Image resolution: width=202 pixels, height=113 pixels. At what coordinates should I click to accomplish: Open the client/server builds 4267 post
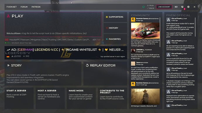coord(180,30)
